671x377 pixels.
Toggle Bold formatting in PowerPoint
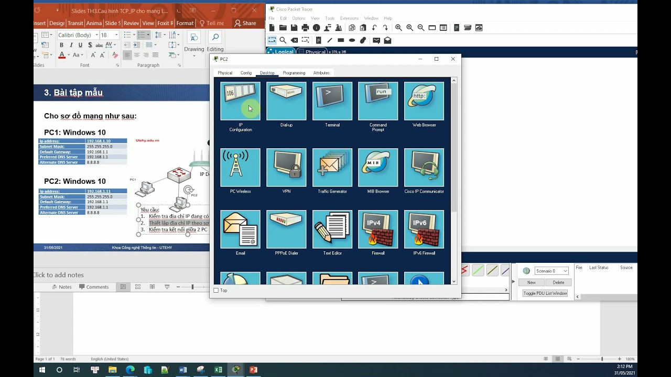point(61,46)
